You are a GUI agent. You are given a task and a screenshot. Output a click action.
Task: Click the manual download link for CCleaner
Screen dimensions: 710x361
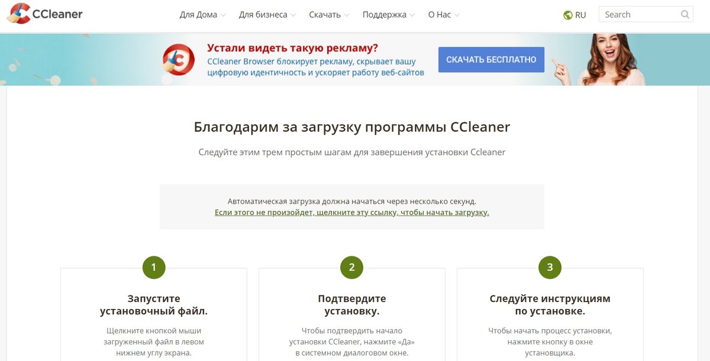(x=351, y=212)
